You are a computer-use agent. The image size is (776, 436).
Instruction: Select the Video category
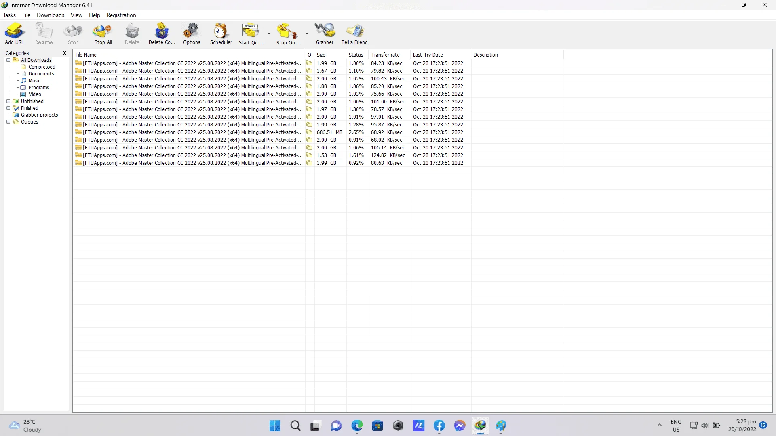point(34,94)
